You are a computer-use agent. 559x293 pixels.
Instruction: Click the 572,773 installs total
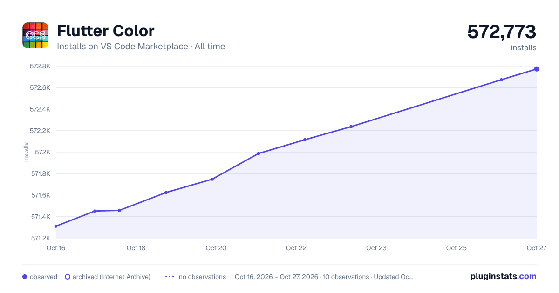(x=502, y=32)
